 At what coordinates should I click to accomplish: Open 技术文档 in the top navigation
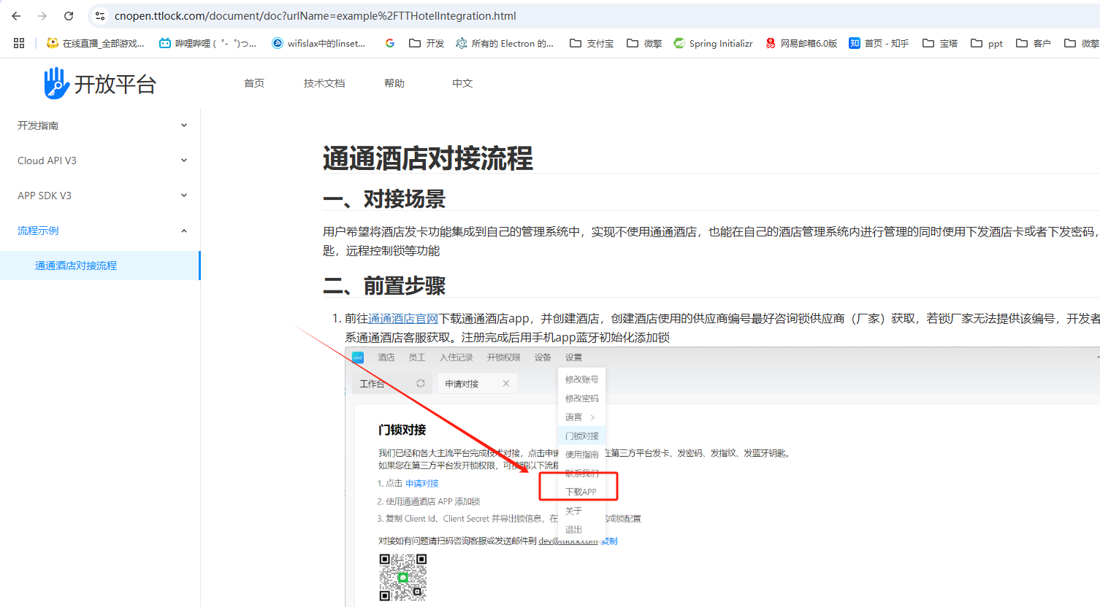point(324,83)
